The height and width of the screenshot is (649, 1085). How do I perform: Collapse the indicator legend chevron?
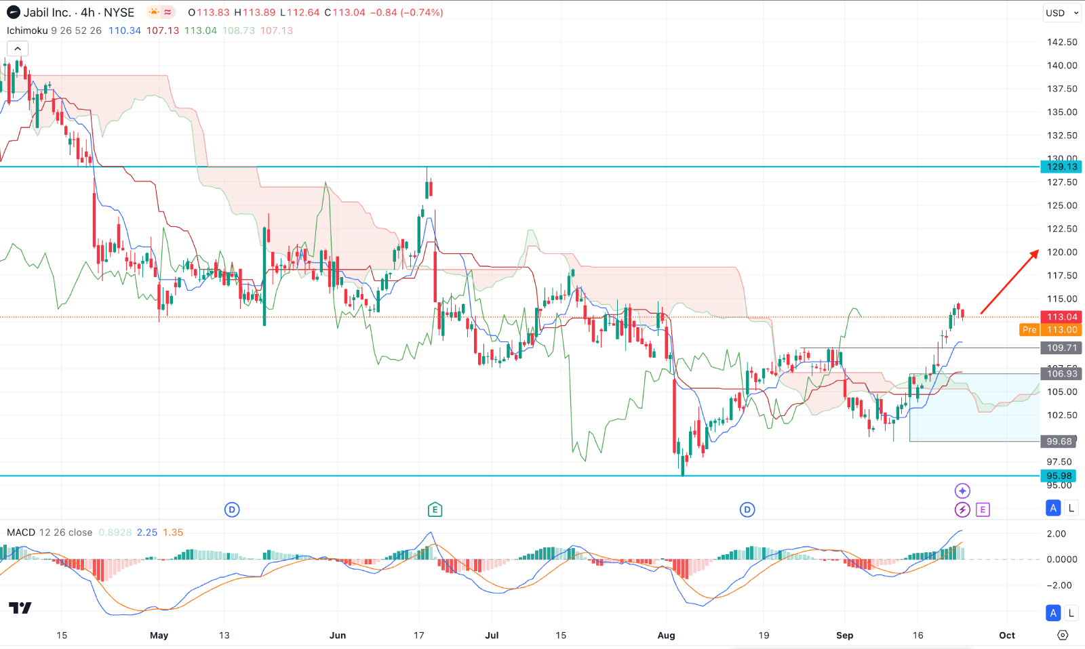pyautogui.click(x=18, y=49)
